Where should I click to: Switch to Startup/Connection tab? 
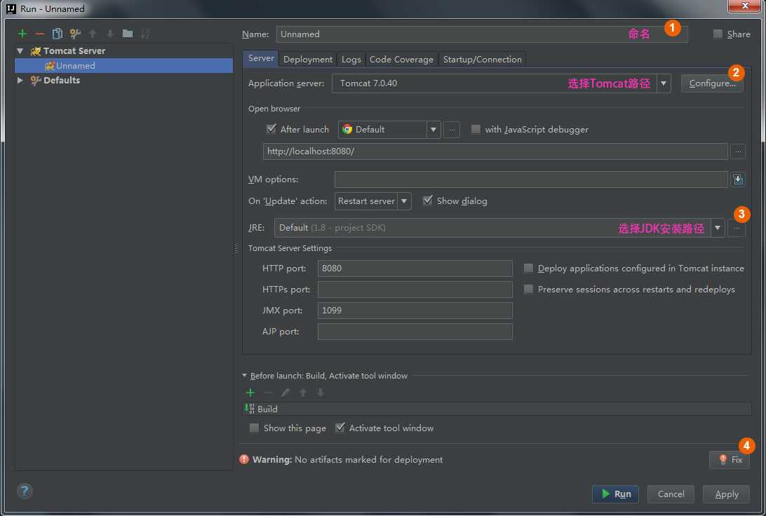tap(482, 60)
